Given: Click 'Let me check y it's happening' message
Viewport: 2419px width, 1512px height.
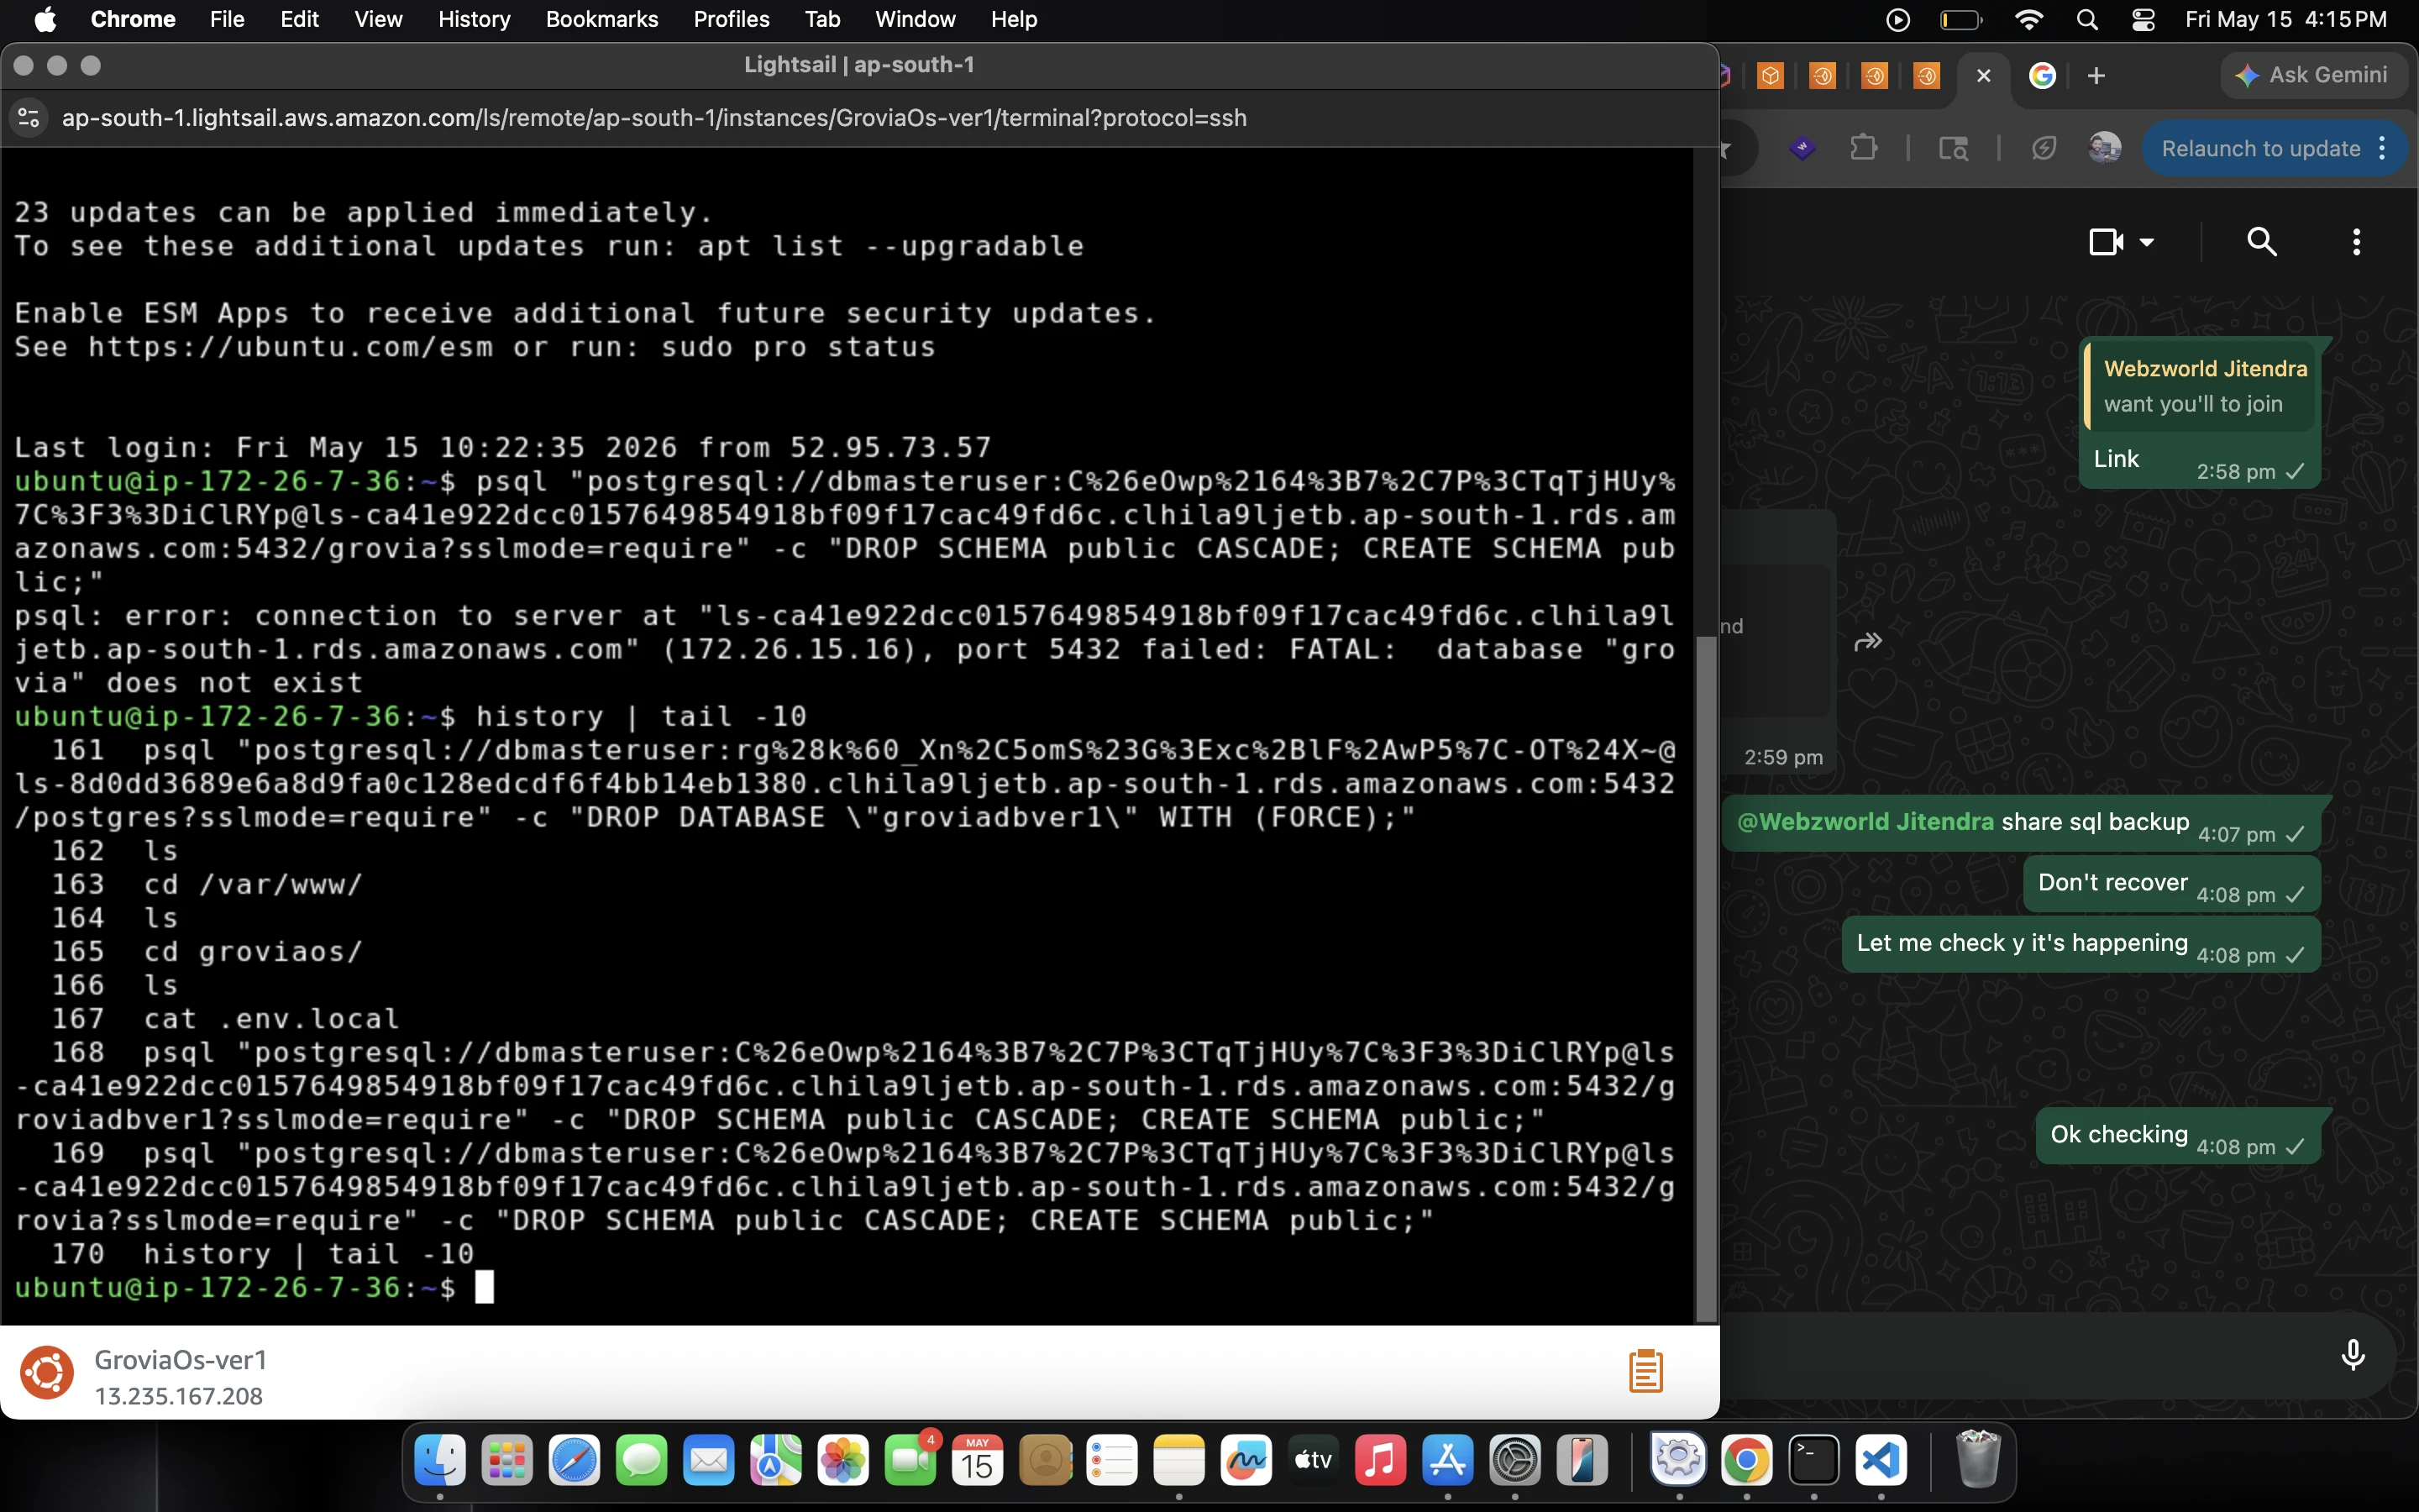Looking at the screenshot, I should coord(2081,944).
